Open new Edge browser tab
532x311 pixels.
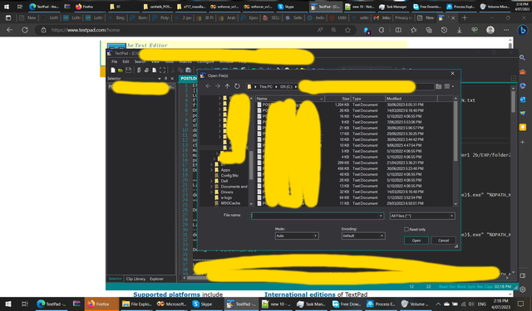[465, 17]
